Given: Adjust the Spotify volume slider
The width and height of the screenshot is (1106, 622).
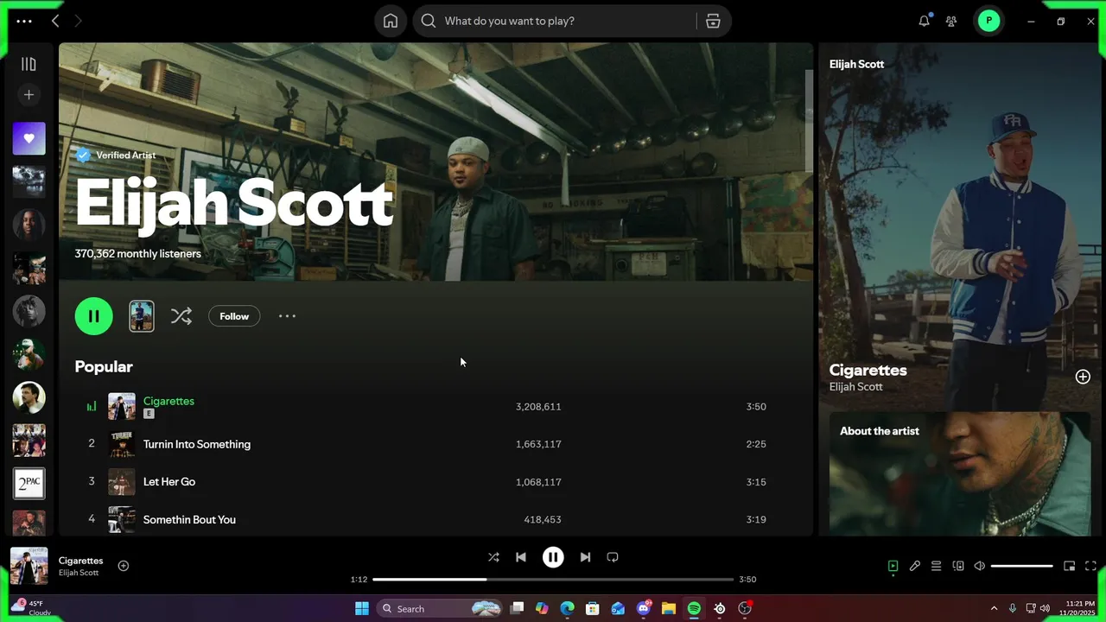Looking at the screenshot, I should point(1021,566).
